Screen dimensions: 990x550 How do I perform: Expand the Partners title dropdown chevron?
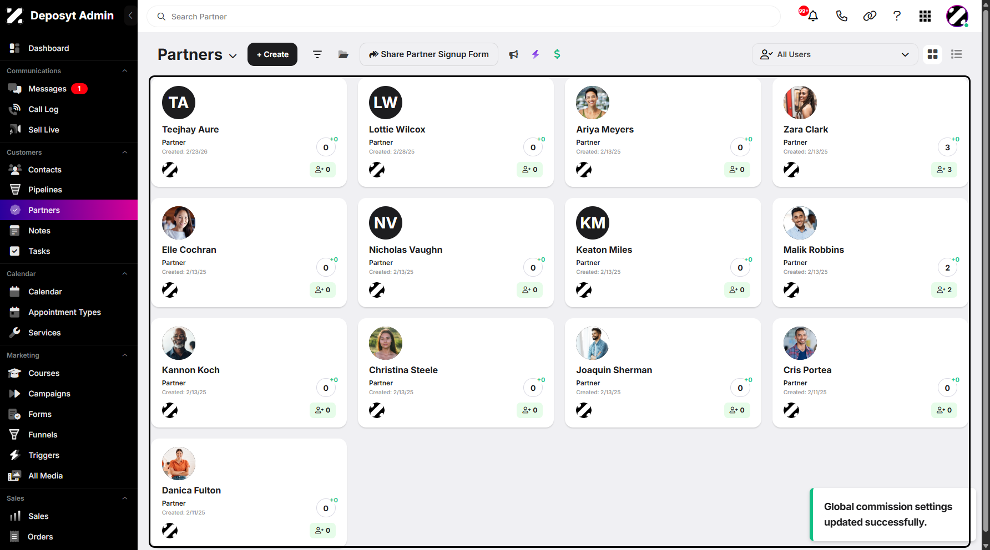click(233, 55)
